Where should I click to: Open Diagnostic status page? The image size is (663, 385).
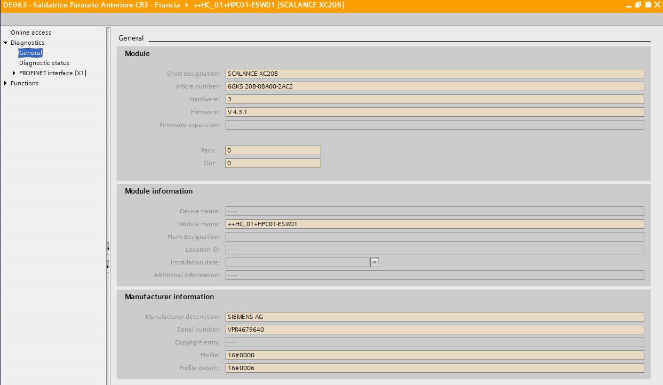coord(44,63)
